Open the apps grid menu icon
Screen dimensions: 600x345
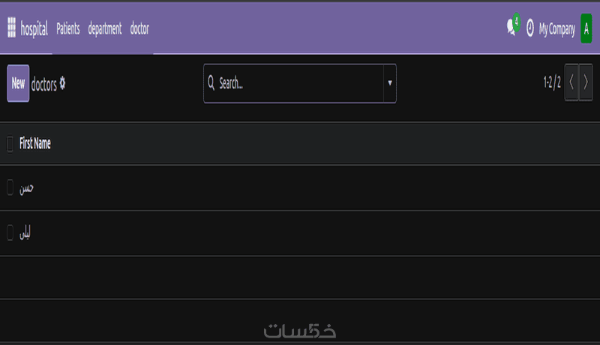[x=11, y=28]
